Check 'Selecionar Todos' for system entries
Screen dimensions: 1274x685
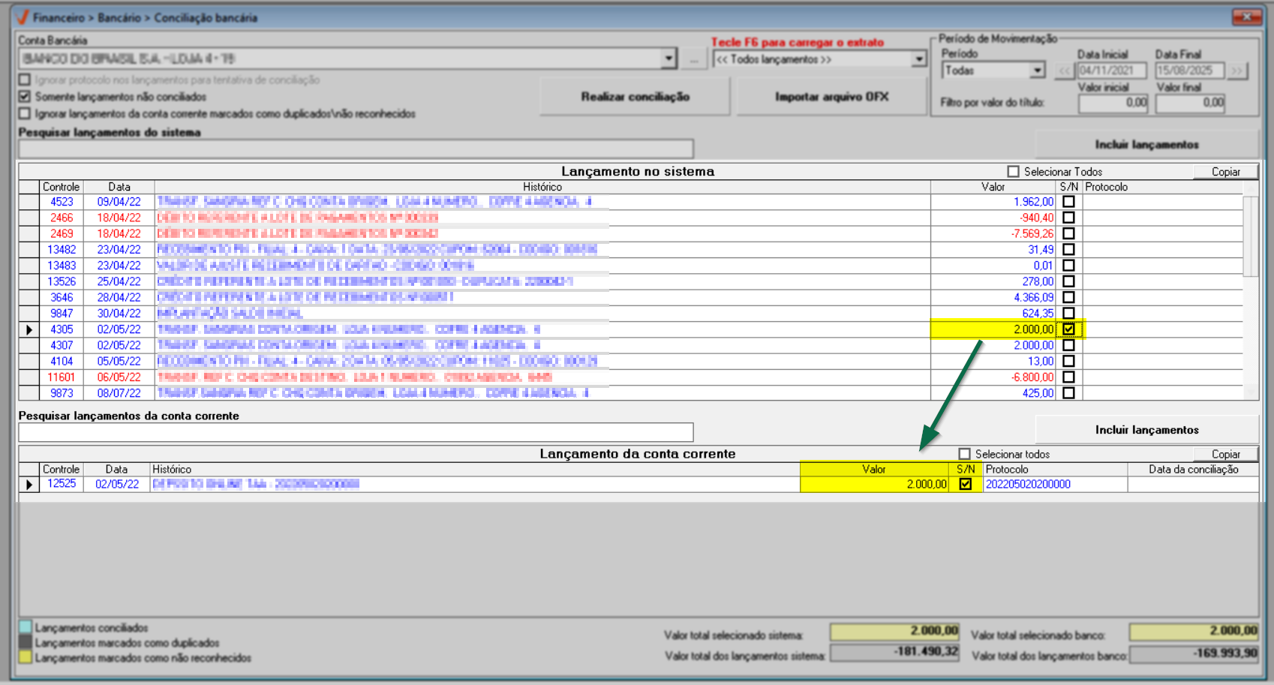click(x=1013, y=172)
